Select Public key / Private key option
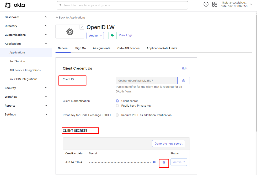The image size is (257, 175). 117,106
